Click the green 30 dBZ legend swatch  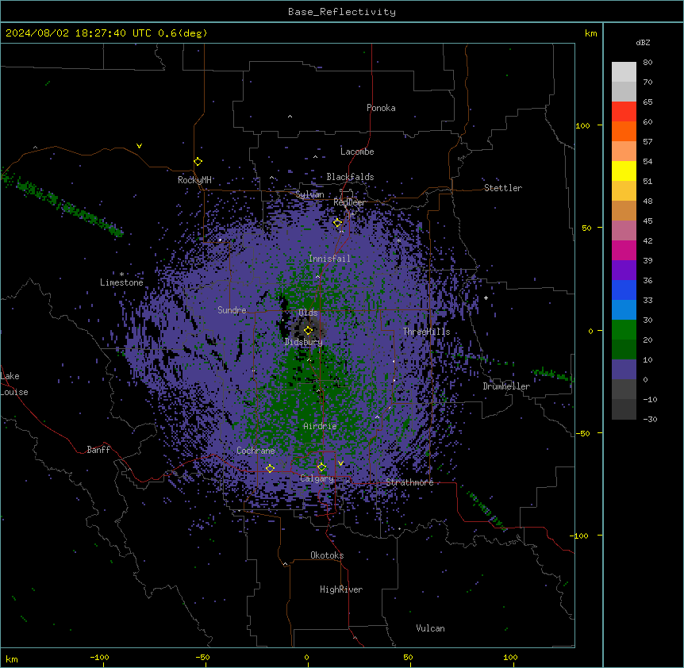click(x=624, y=330)
